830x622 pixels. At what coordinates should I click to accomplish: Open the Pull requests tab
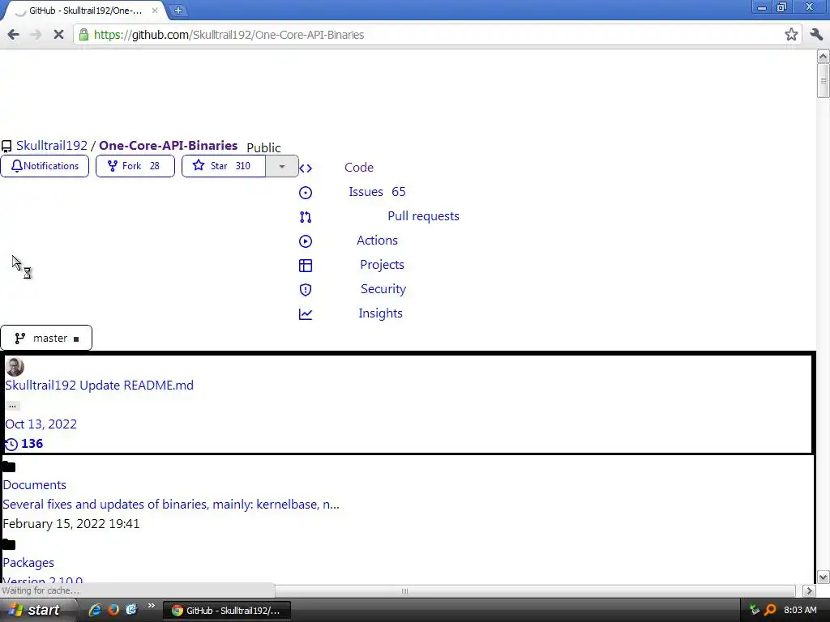(423, 215)
